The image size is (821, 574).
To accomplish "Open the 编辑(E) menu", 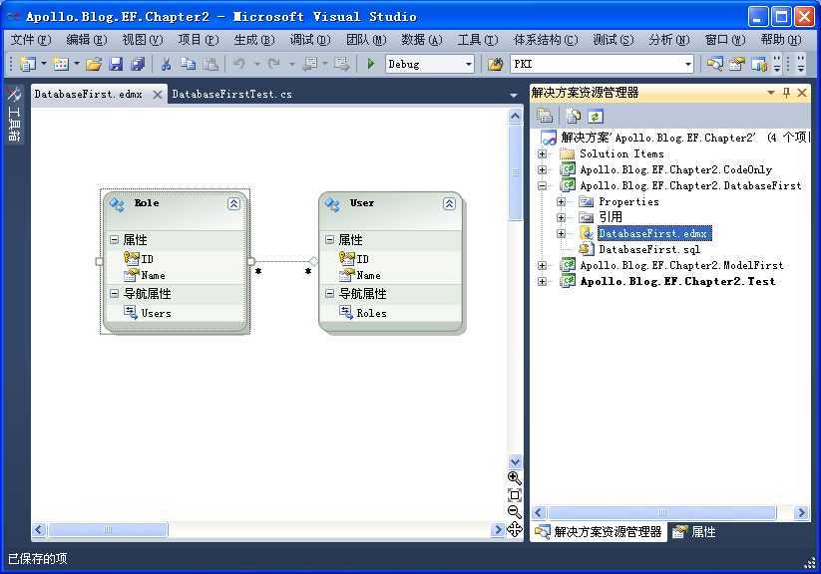I will click(x=87, y=40).
